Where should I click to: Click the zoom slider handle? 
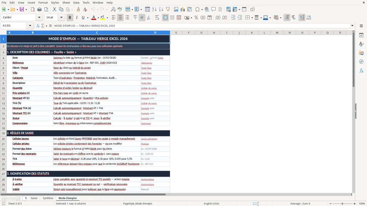tap(342, 204)
